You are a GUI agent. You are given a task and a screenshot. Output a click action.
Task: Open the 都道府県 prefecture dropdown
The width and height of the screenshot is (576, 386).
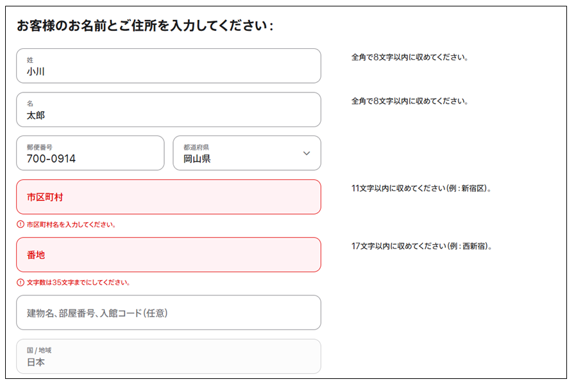(247, 153)
